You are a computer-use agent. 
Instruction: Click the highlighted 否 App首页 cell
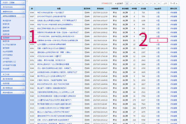tap(158, 40)
